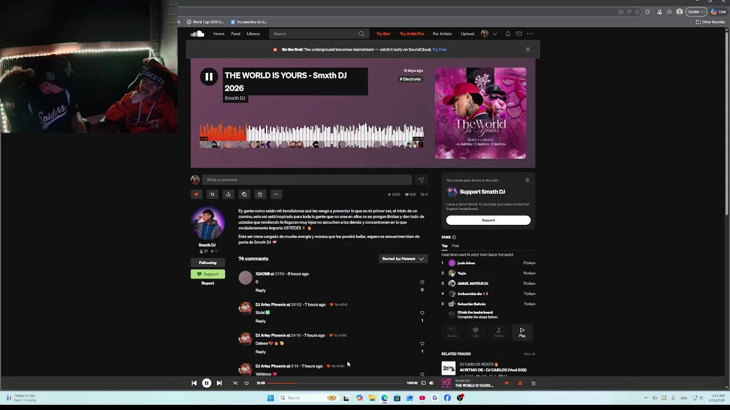
Task: Reply to the XIAOMI comment
Action: click(261, 290)
